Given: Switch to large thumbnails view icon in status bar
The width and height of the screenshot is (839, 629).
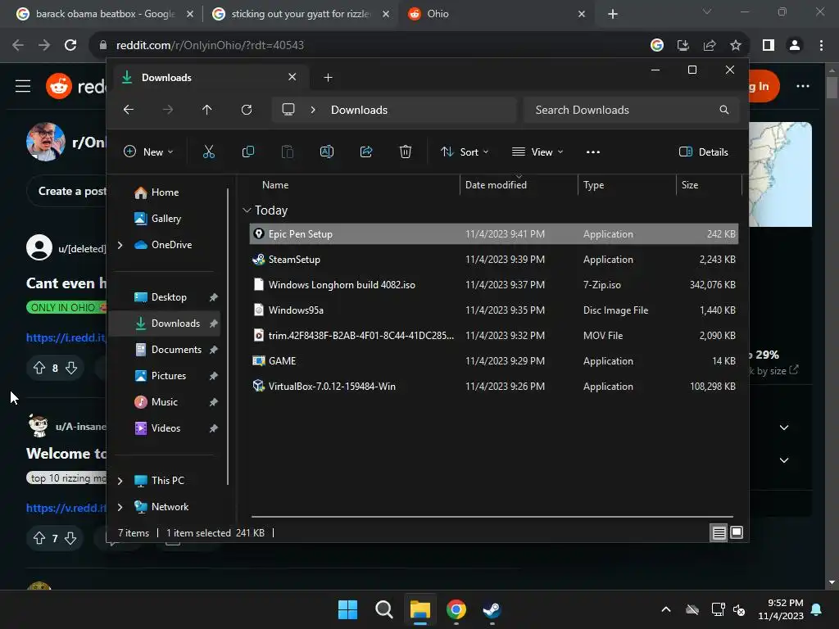Looking at the screenshot, I should [x=737, y=532].
